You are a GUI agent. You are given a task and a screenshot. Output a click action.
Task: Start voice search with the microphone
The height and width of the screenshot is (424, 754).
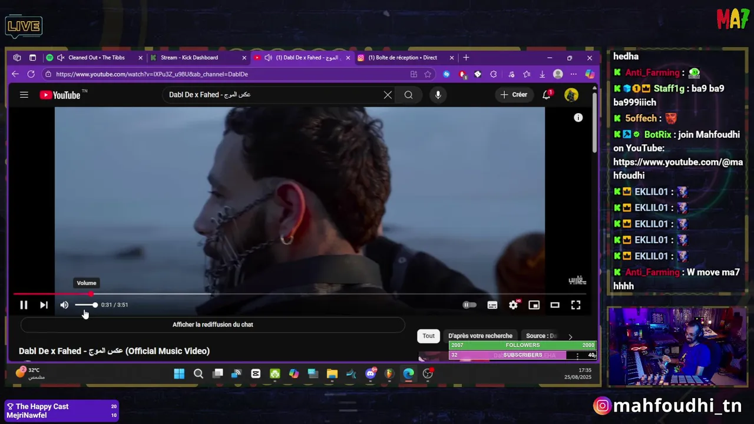[438, 95]
